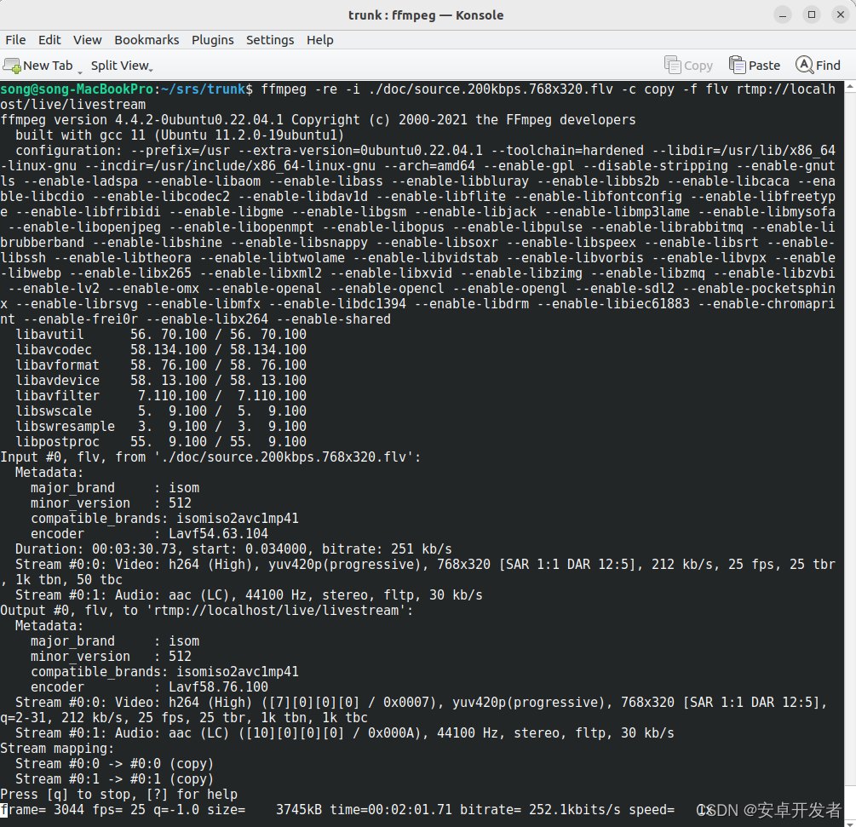The height and width of the screenshot is (827, 856).
Task: Click the 'Stream mapping:' line
Action: coord(57,748)
